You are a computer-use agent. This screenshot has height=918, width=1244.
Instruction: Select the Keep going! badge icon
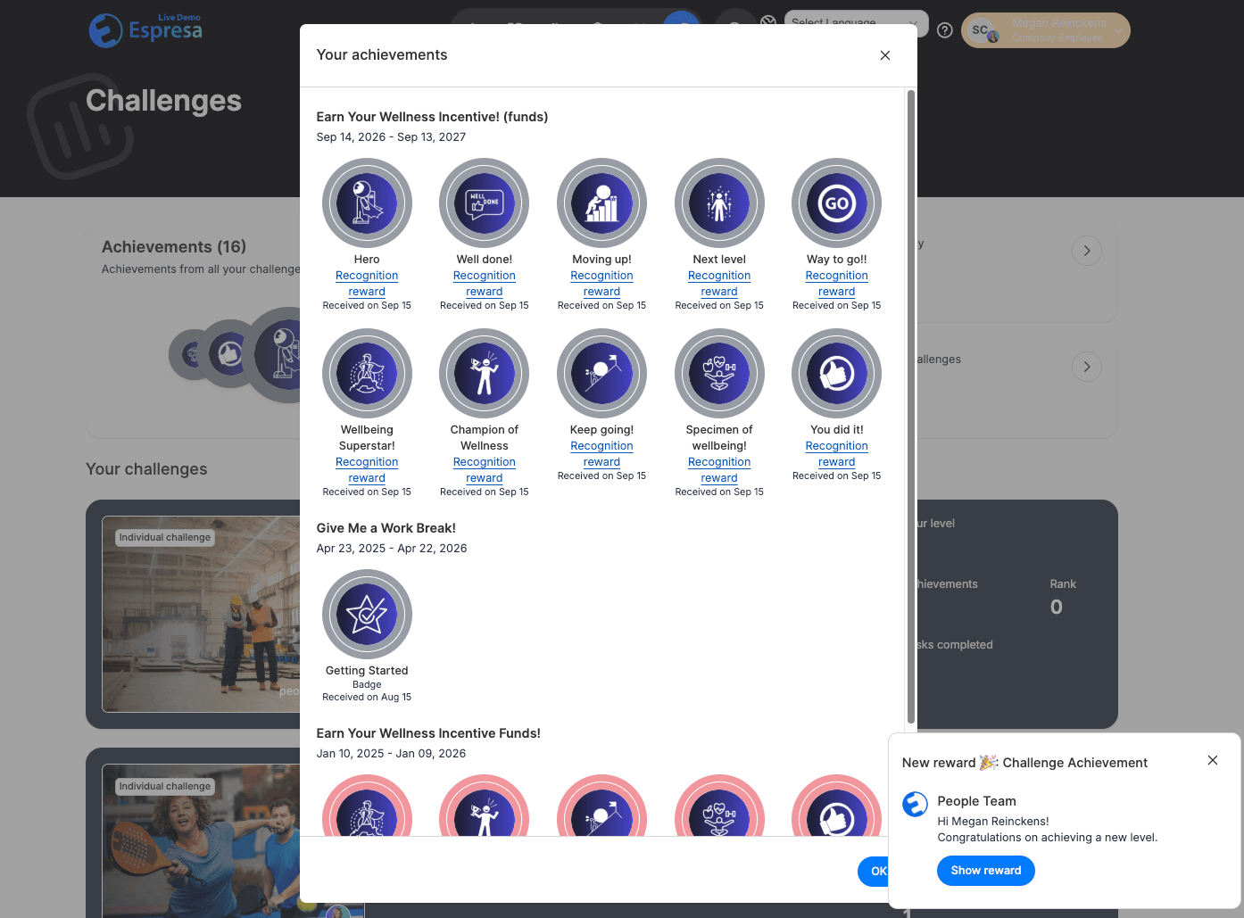coord(601,374)
